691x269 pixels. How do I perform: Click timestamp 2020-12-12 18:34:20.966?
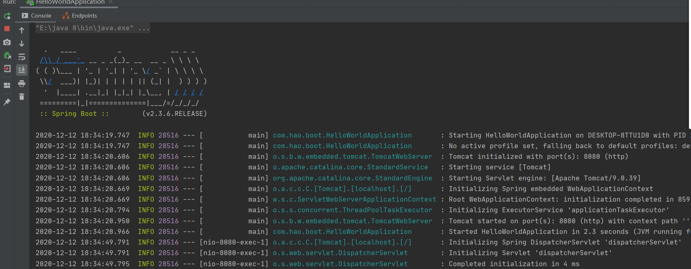click(83, 231)
